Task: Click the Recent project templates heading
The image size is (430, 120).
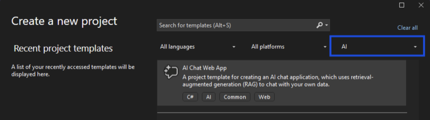Action: pos(63,48)
